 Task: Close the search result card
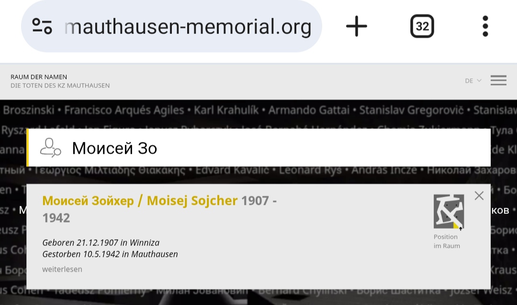click(x=479, y=196)
